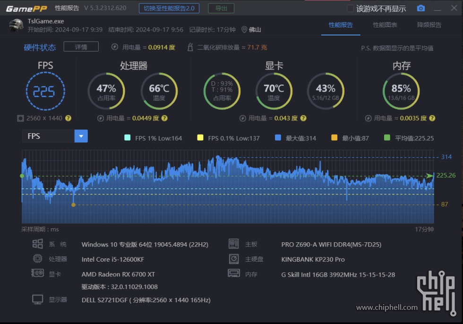Click the 225.26 average label on chart
Screen dimensions: 463x324
click(x=446, y=175)
